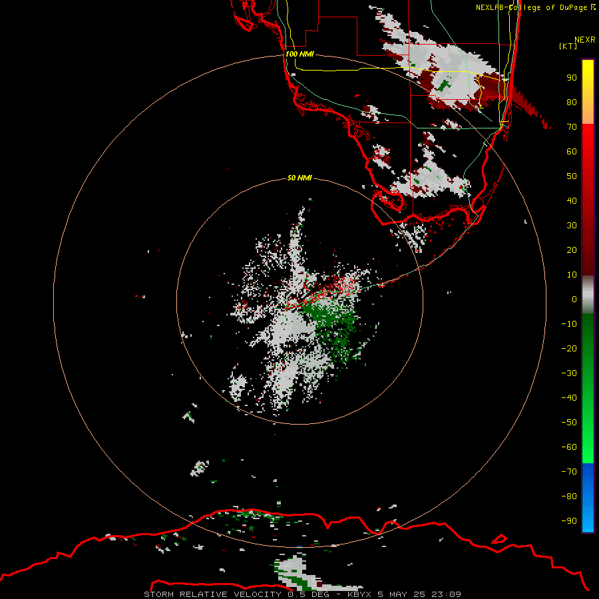
Task: Click the 60 value on the velocity scale
Action: (572, 152)
